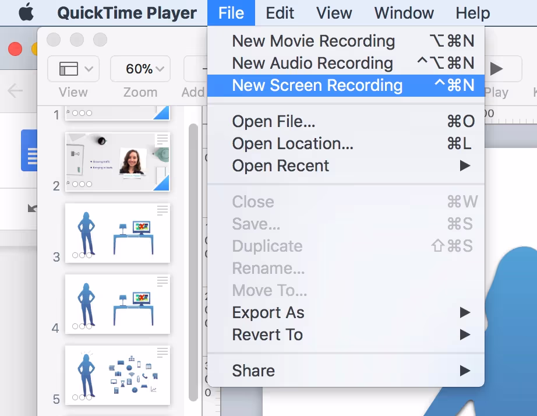Click the presenter notes icon on slide 4
537x416 pixels.
pos(162,281)
